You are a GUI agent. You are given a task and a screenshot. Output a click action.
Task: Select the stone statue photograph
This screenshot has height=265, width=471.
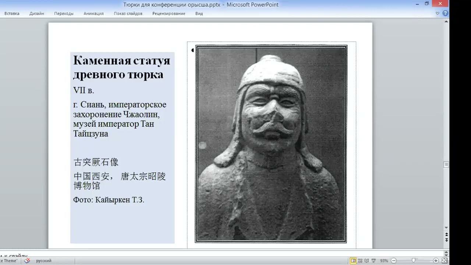[x=271, y=144]
